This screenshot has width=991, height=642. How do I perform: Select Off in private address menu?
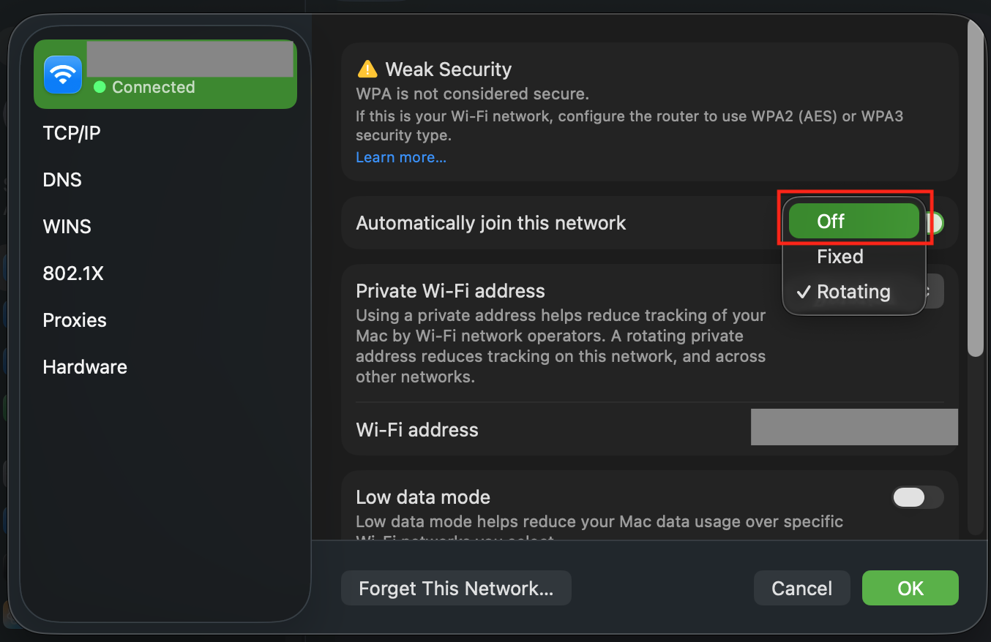click(x=854, y=221)
